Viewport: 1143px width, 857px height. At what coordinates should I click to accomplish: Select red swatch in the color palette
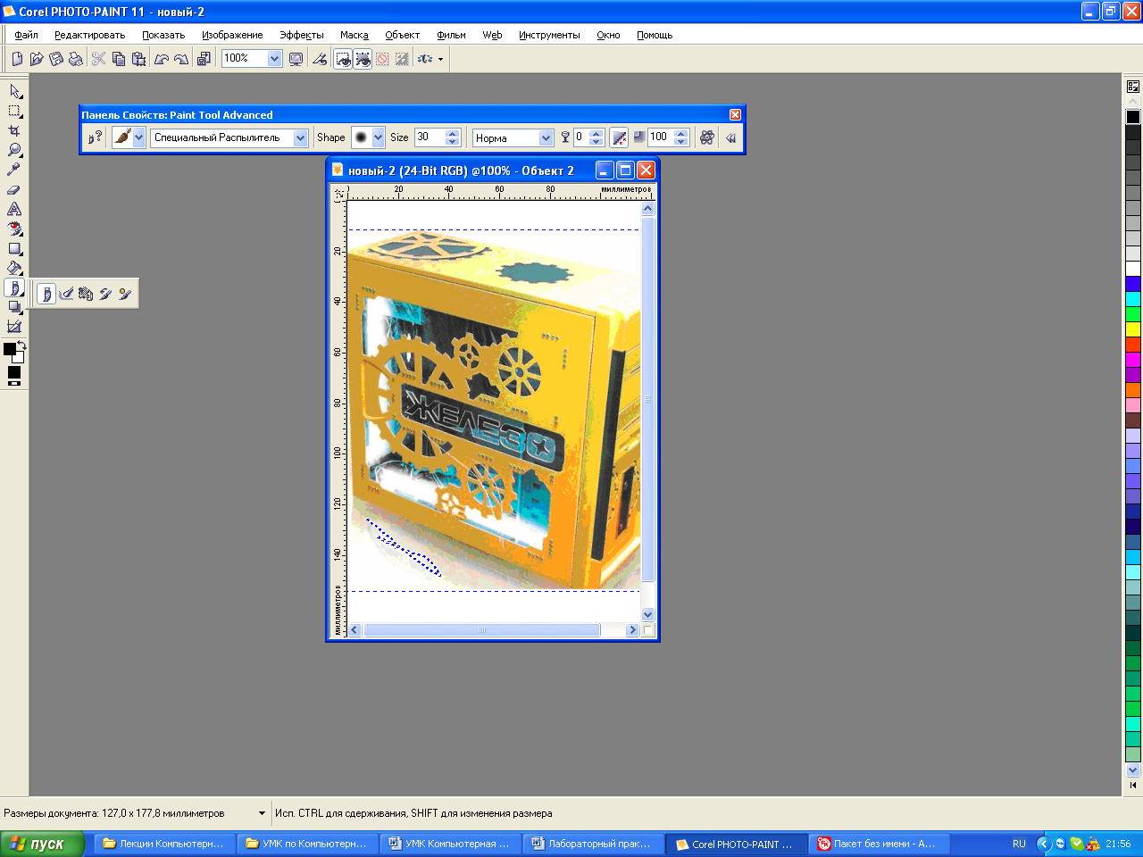(x=1133, y=344)
